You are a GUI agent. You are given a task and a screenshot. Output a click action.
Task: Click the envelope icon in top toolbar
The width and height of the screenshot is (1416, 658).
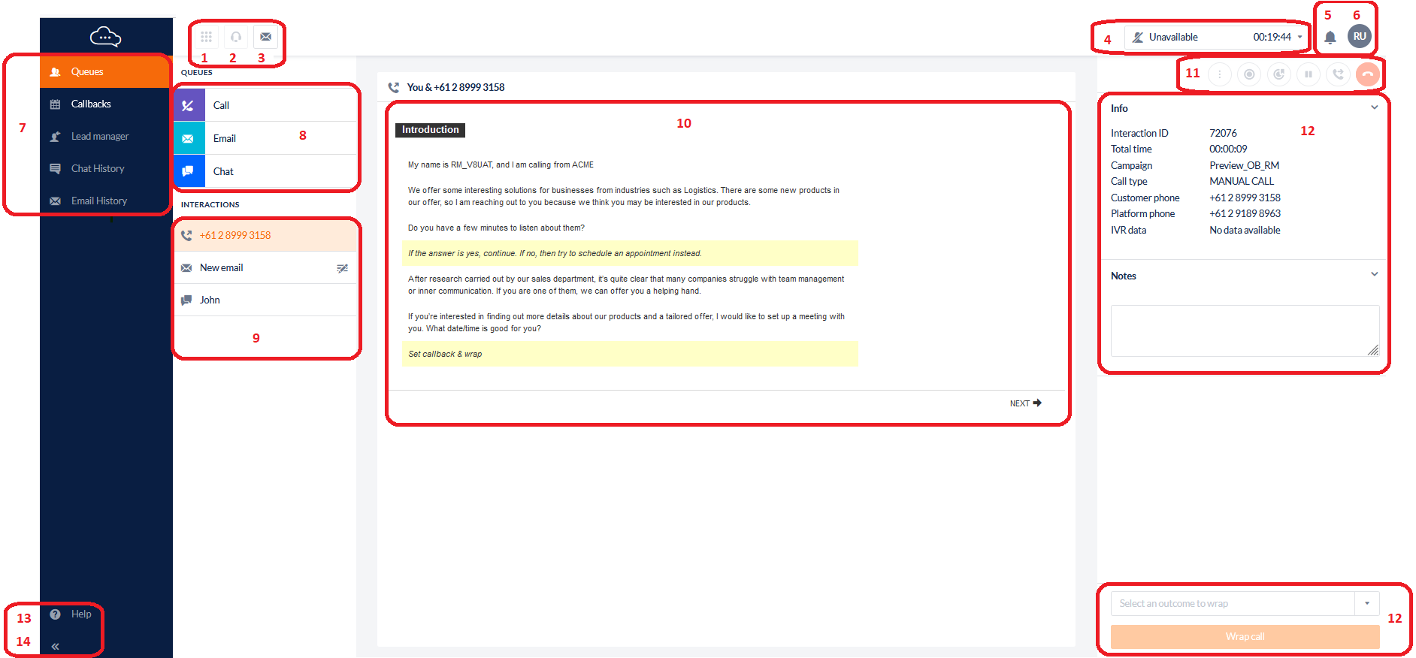pyautogui.click(x=265, y=37)
